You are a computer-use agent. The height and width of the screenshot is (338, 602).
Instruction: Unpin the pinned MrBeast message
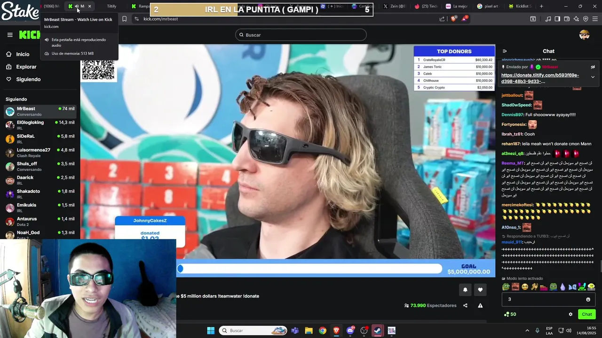tap(593, 67)
